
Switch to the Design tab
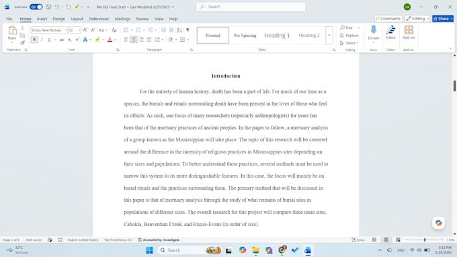pyautogui.click(x=59, y=19)
